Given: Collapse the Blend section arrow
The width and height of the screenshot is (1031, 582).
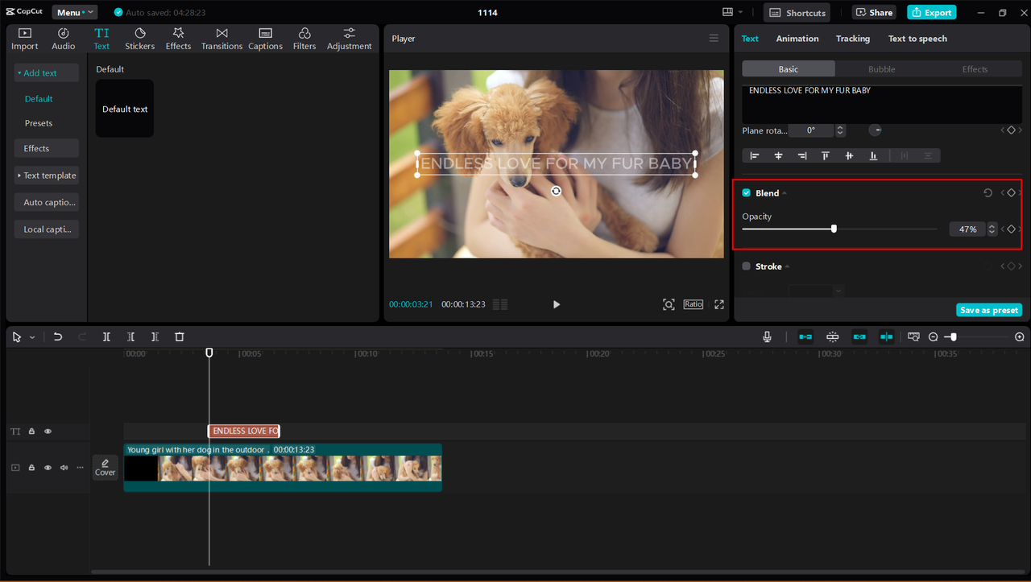Looking at the screenshot, I should 785,193.
